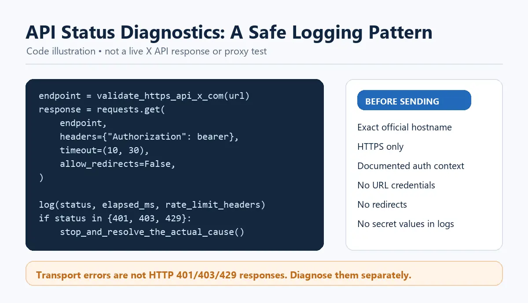The height and width of the screenshot is (303, 528).
Task: Click the subtitle starting "Code illustration"
Action: [x=147, y=51]
